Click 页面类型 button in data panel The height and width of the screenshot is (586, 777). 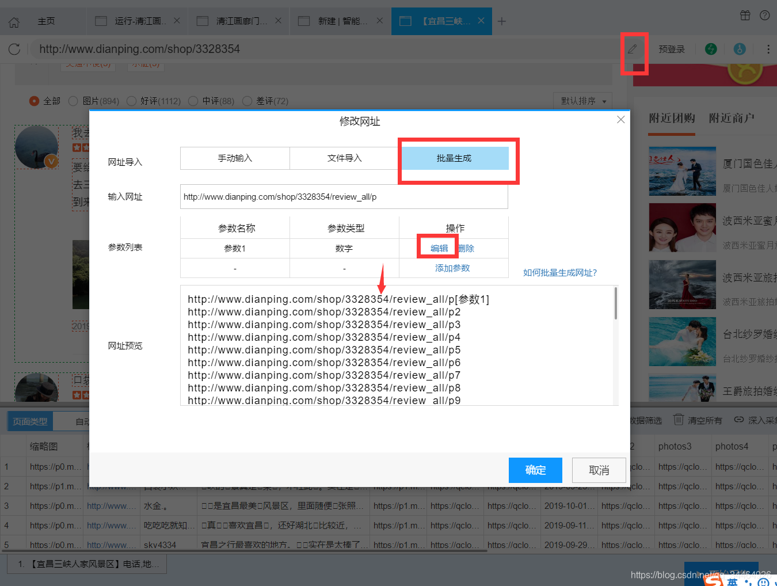(x=31, y=421)
